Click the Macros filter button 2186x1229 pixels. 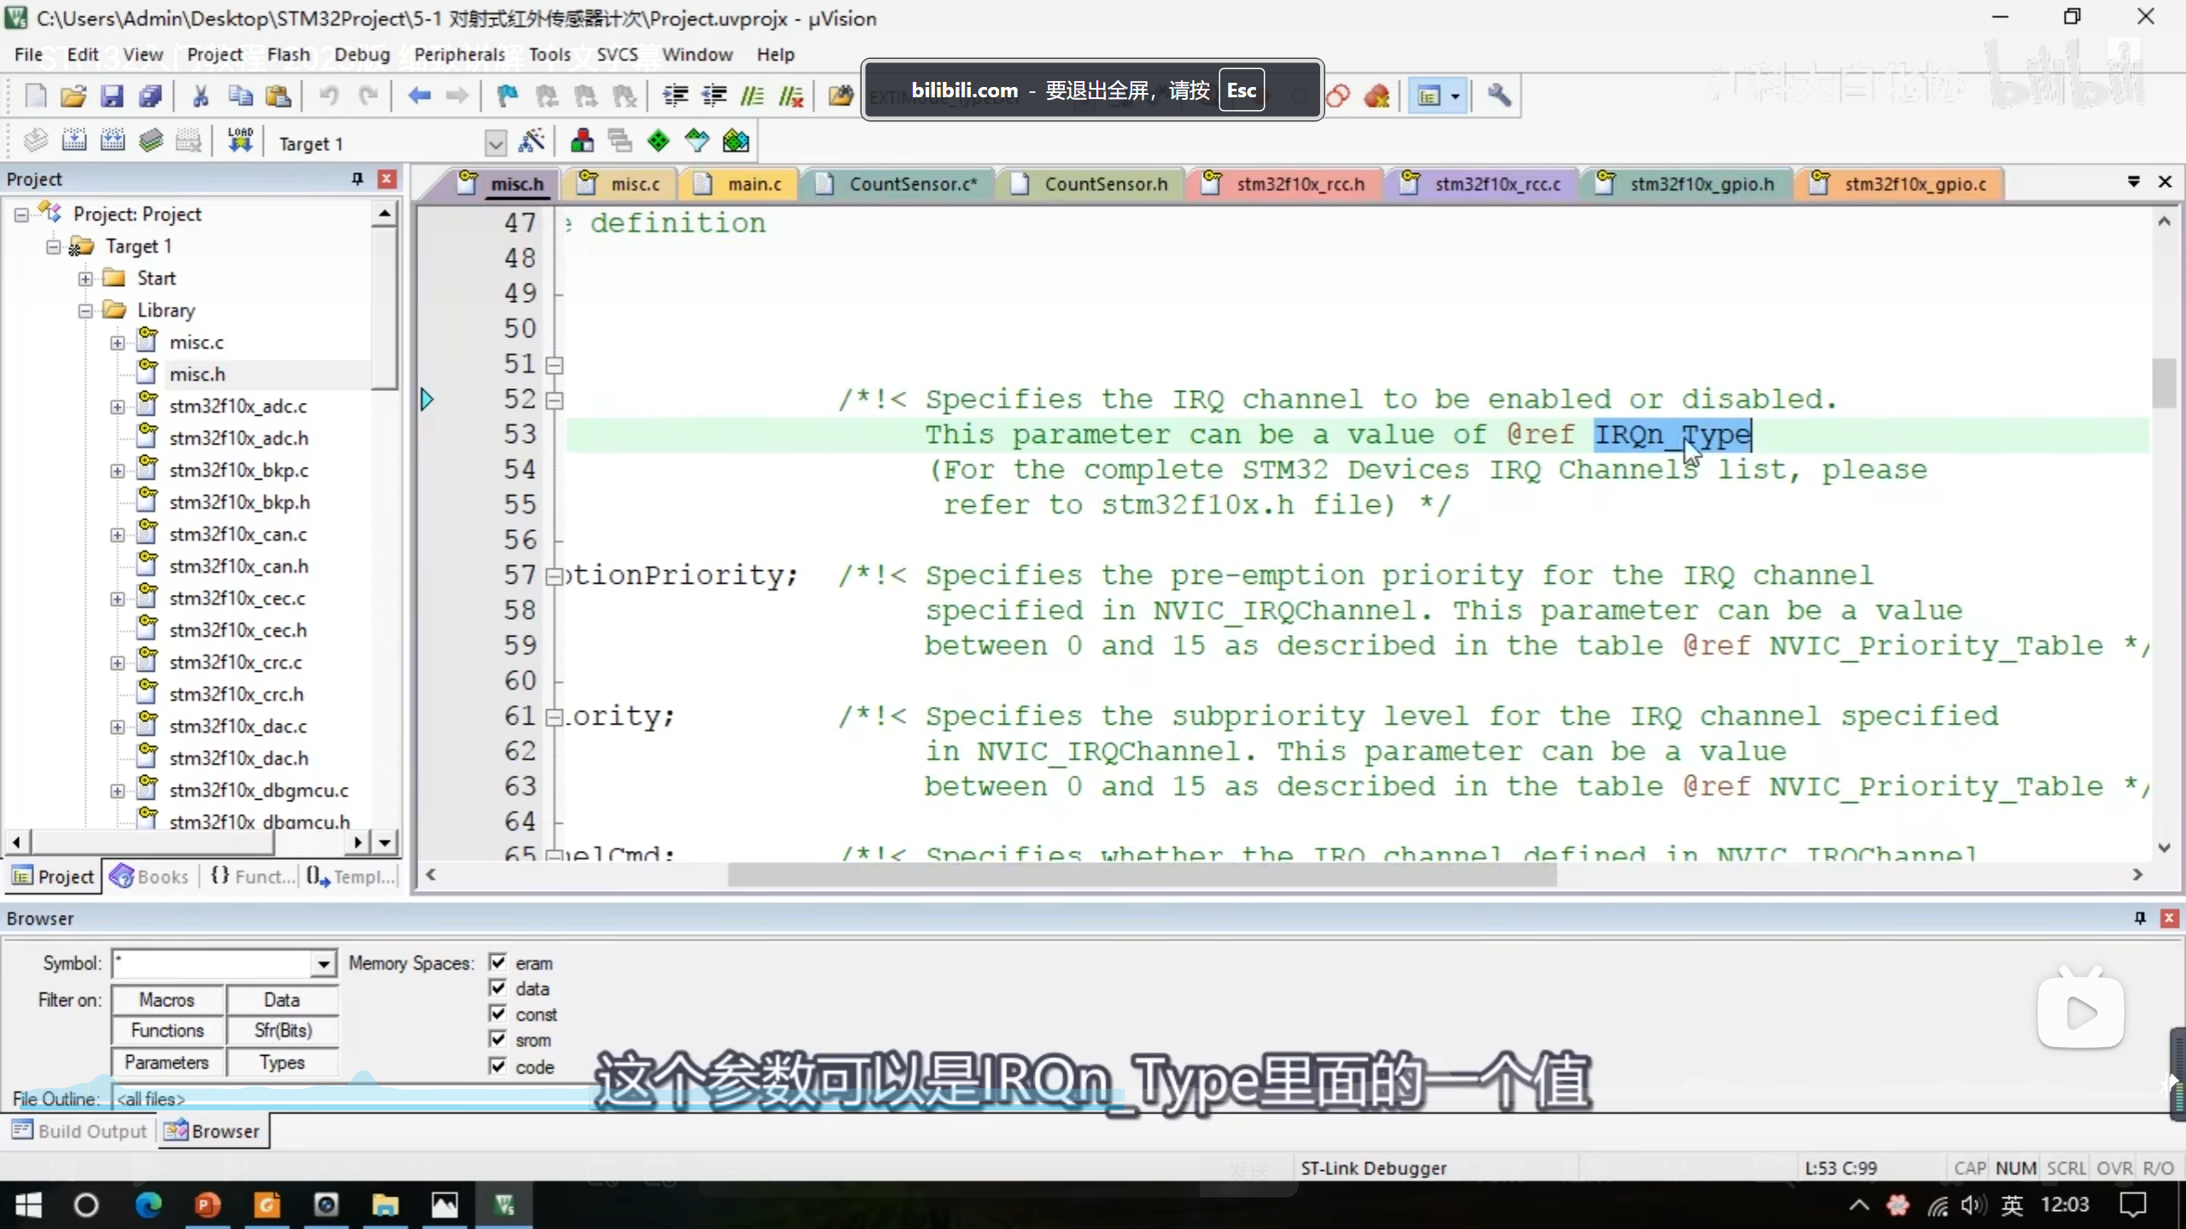[167, 999]
